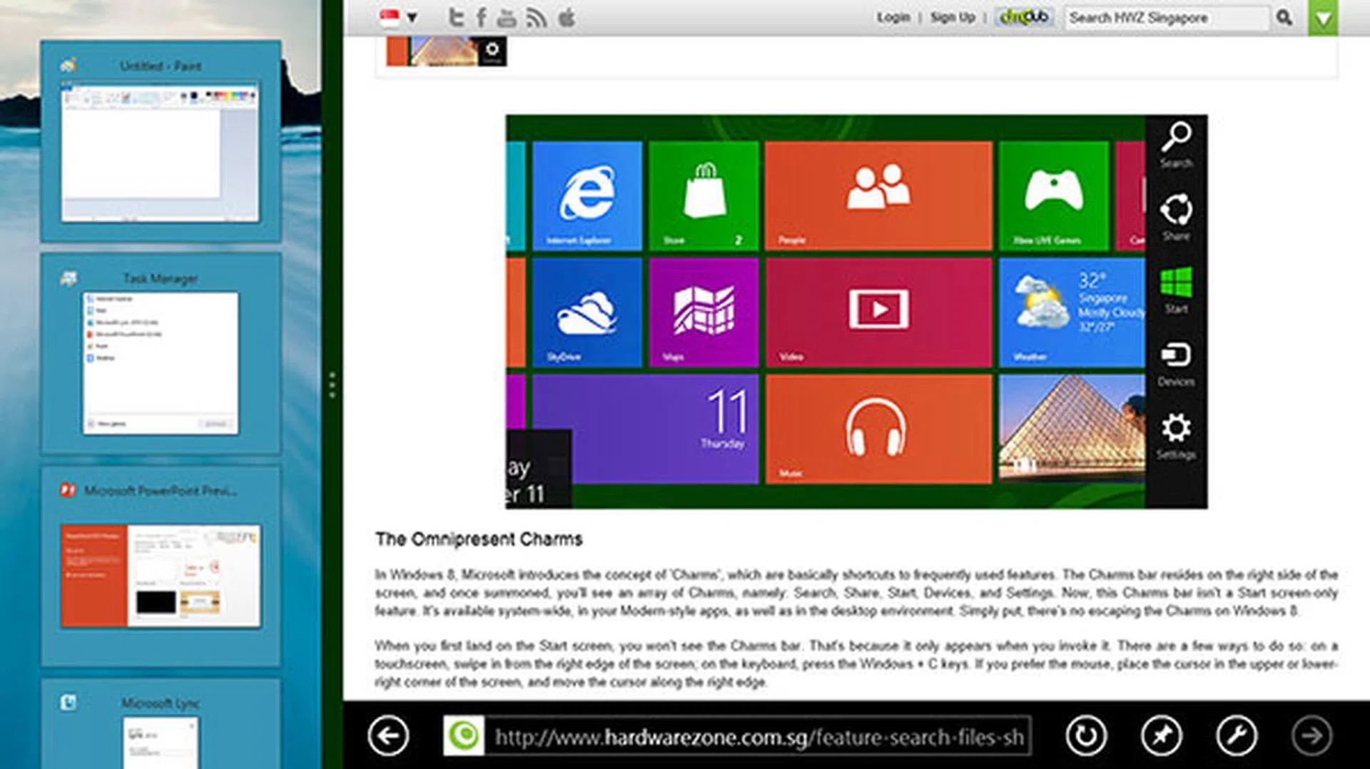Image resolution: width=1370 pixels, height=769 pixels.
Task: Click the Sign Up link
Action: click(x=953, y=17)
